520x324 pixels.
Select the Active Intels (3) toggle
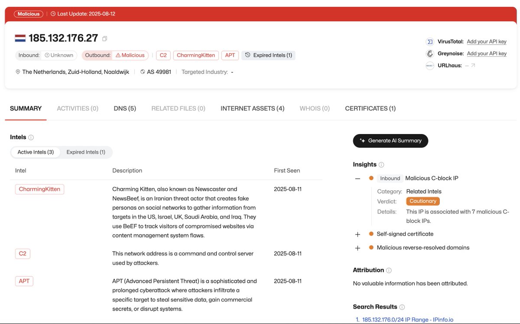36,152
